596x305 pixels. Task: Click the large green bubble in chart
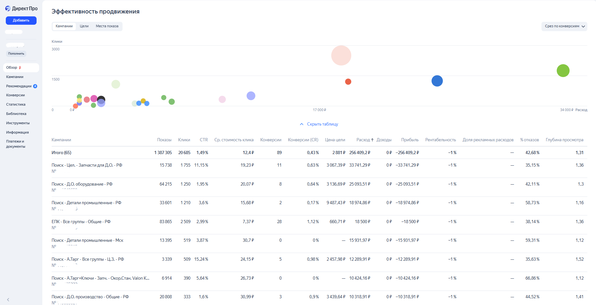pos(563,71)
